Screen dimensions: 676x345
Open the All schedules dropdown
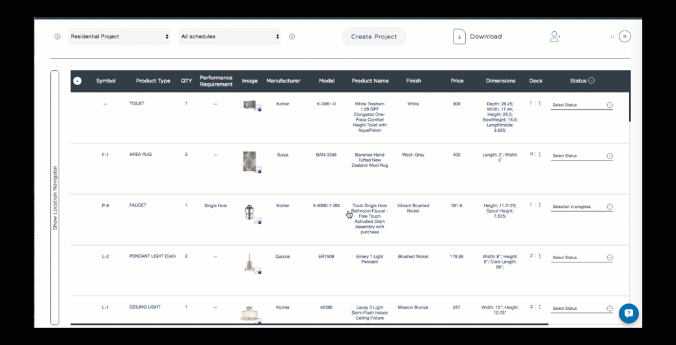pyautogui.click(x=230, y=37)
